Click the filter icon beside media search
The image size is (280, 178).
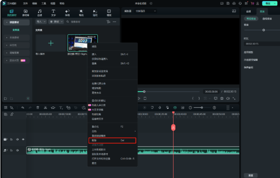(108, 22)
